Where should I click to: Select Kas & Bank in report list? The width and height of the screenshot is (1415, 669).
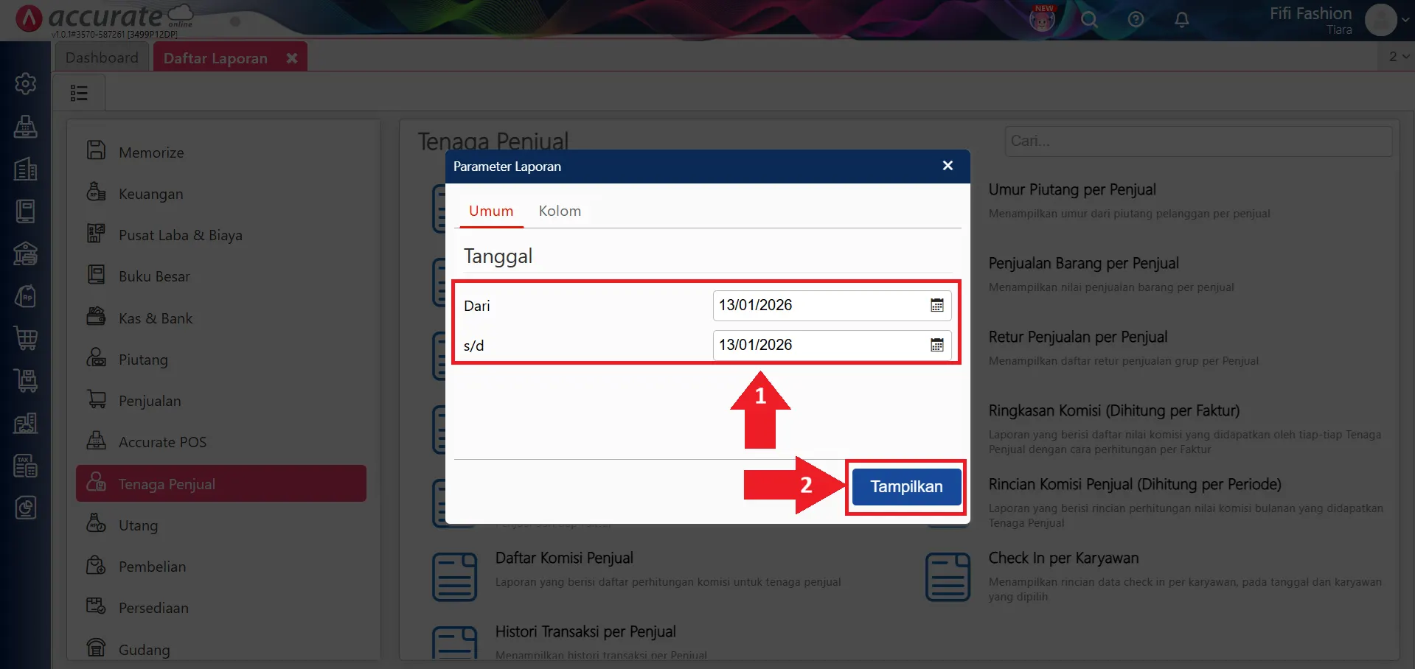(x=156, y=319)
